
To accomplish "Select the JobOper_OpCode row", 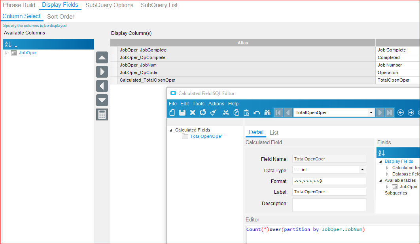I will click(x=265, y=73).
